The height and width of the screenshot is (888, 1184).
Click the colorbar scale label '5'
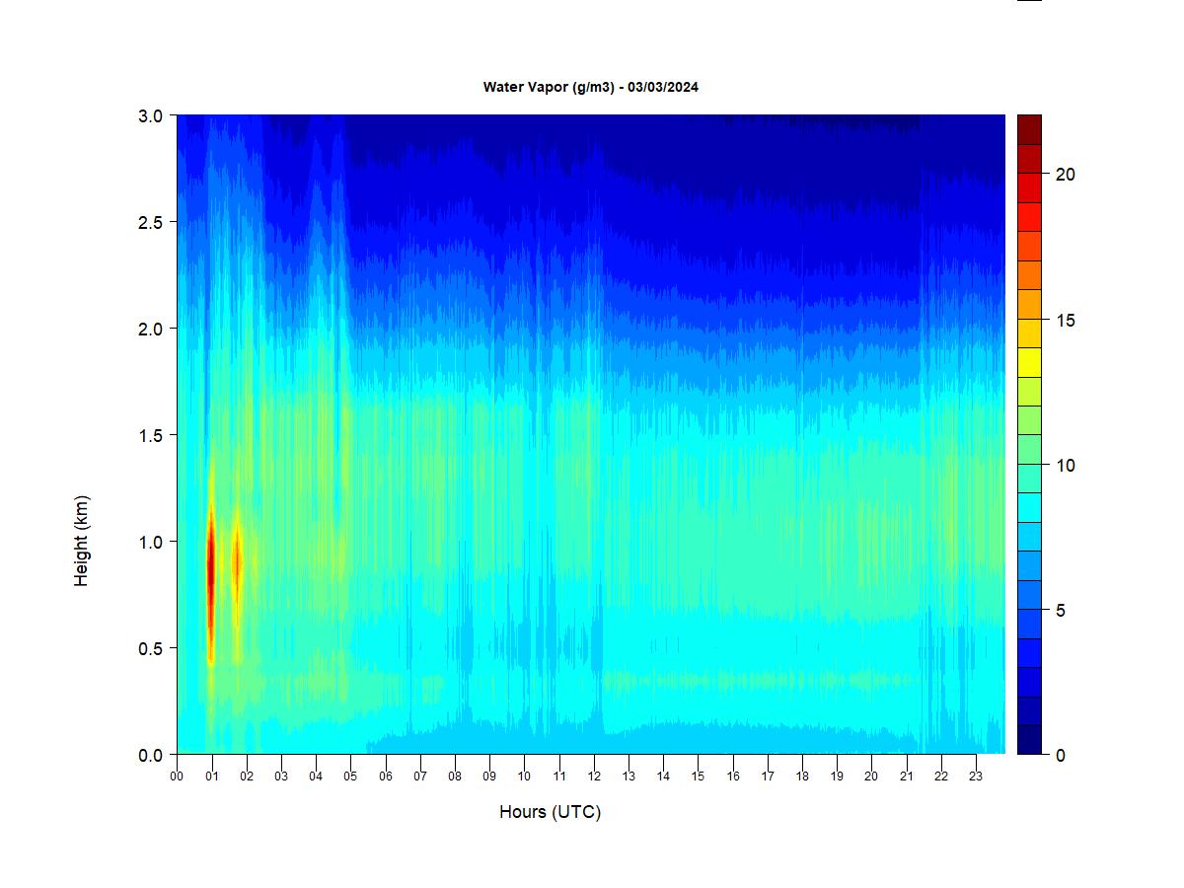click(1061, 610)
